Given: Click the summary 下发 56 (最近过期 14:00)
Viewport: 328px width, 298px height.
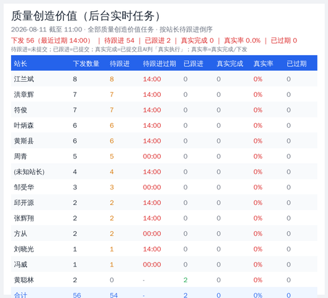Looking at the screenshot, I should 51,41.
